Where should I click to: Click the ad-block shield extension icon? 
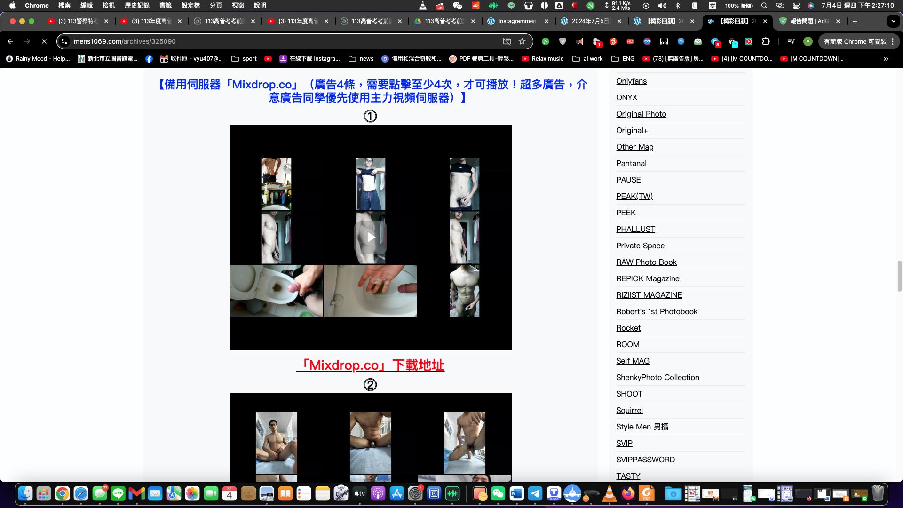coord(562,41)
